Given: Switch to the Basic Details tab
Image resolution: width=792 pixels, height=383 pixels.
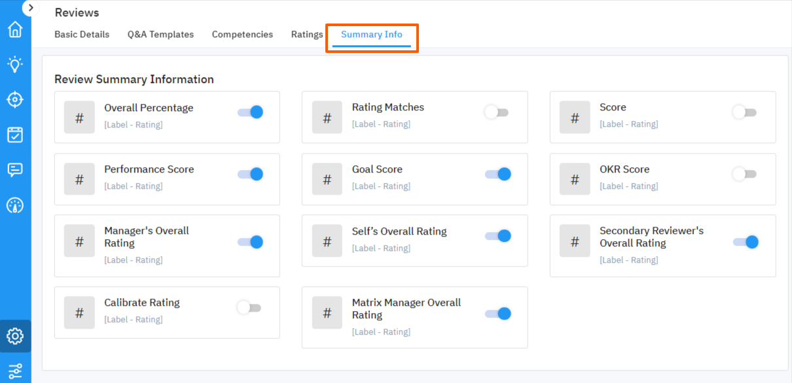Looking at the screenshot, I should click(x=82, y=34).
